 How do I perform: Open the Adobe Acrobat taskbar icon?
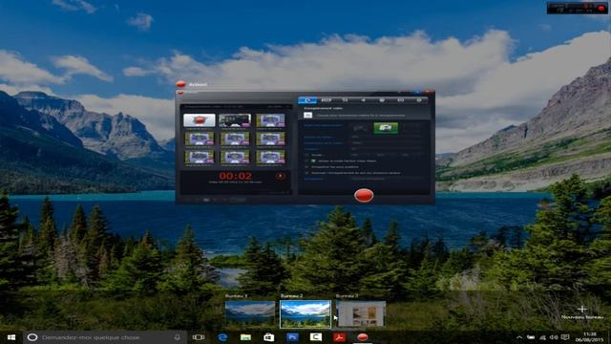(339, 337)
